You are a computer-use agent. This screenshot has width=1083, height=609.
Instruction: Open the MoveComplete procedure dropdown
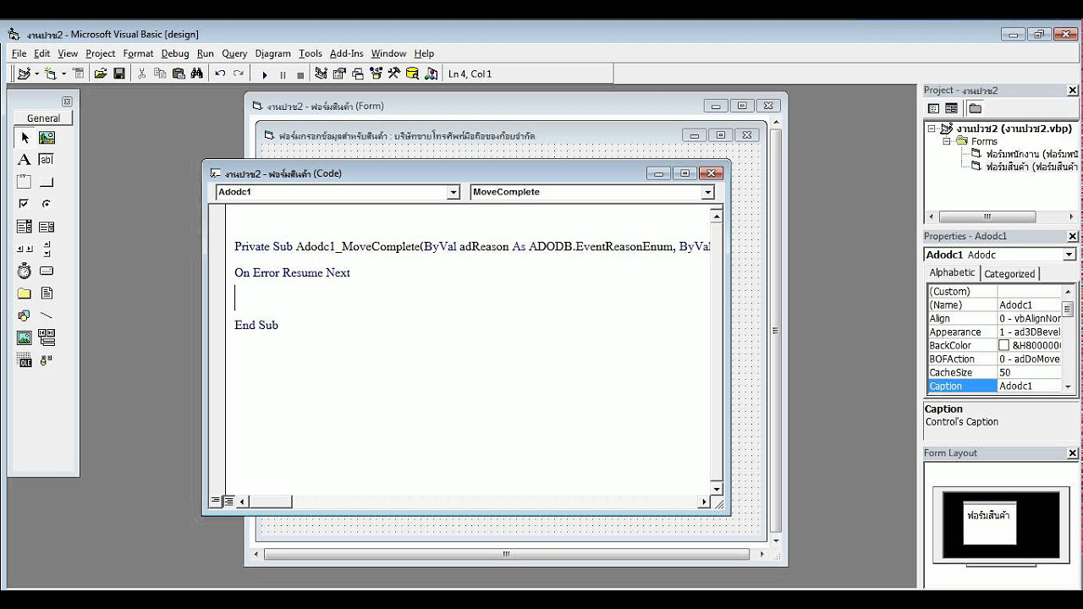coord(707,193)
